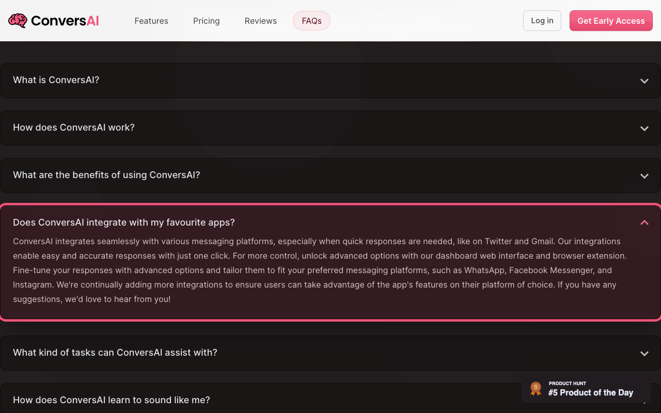Click the ConversAI wordmark in the header

click(x=65, y=21)
